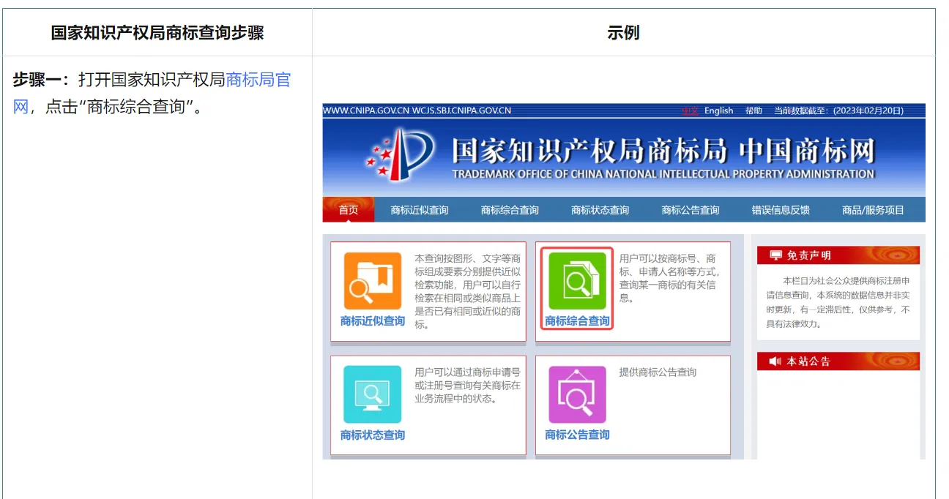This screenshot has width=949, height=499.
Task: Open the green 商标综合查询 magnifier icon
Action: [578, 282]
